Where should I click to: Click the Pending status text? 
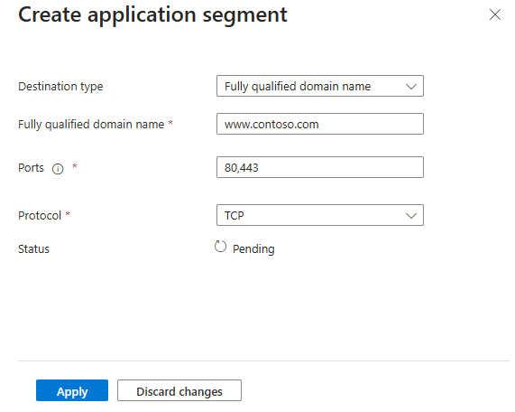[x=253, y=249]
